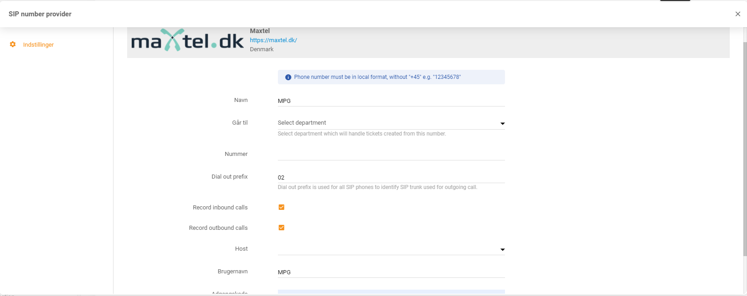Click the blue info icon in the notice
This screenshot has width=747, height=296.
click(288, 77)
